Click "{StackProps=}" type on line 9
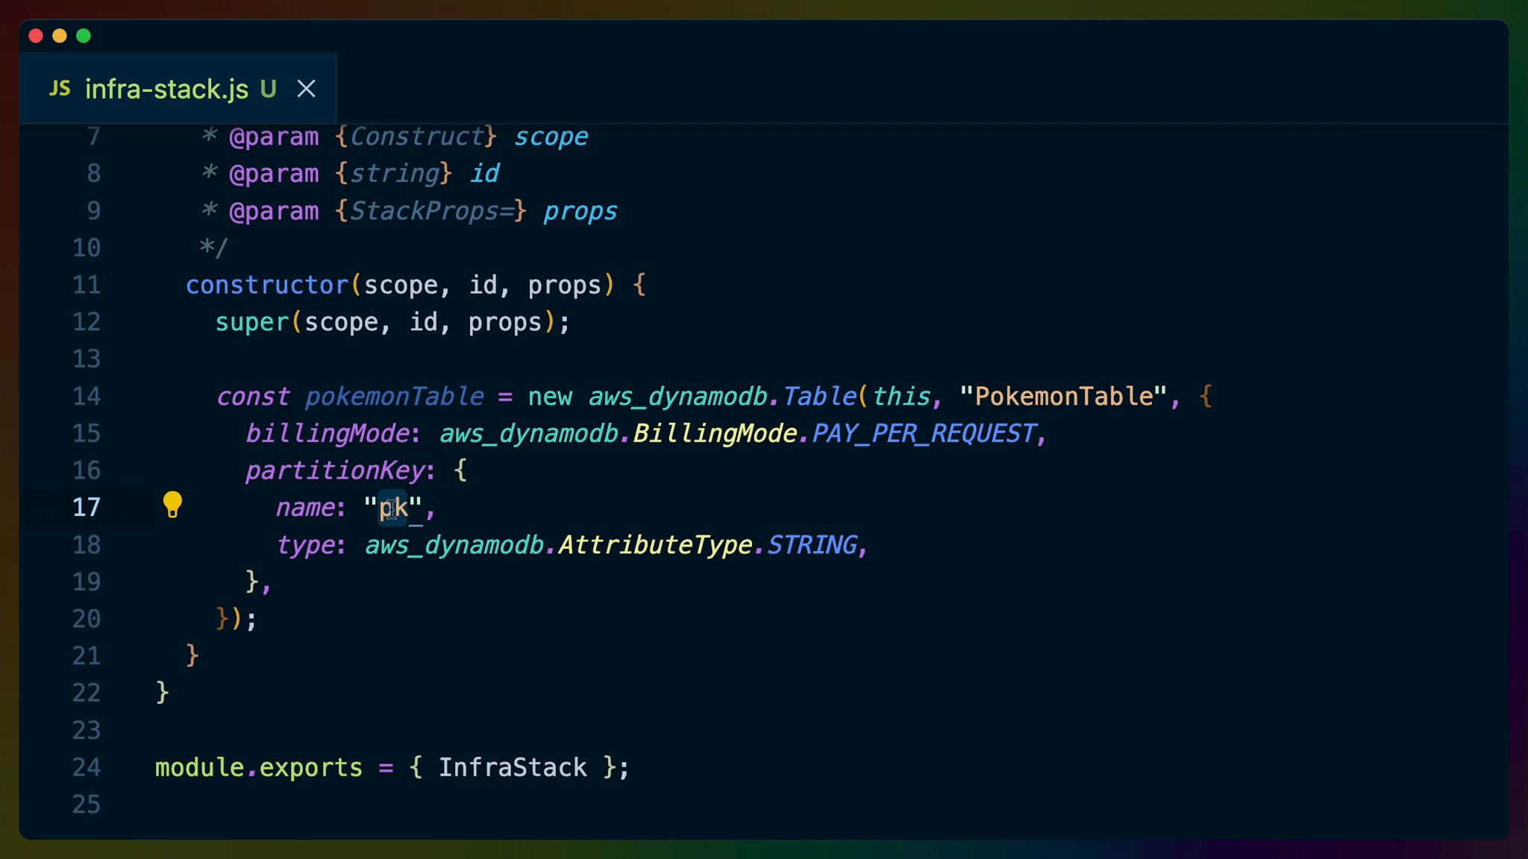The width and height of the screenshot is (1528, 859). (430, 211)
